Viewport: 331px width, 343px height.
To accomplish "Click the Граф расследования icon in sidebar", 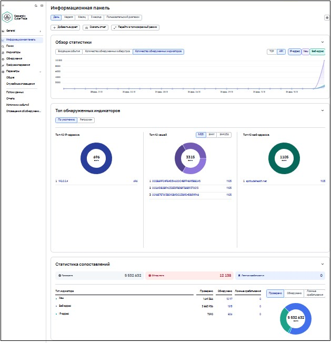I will (x=3, y=65).
